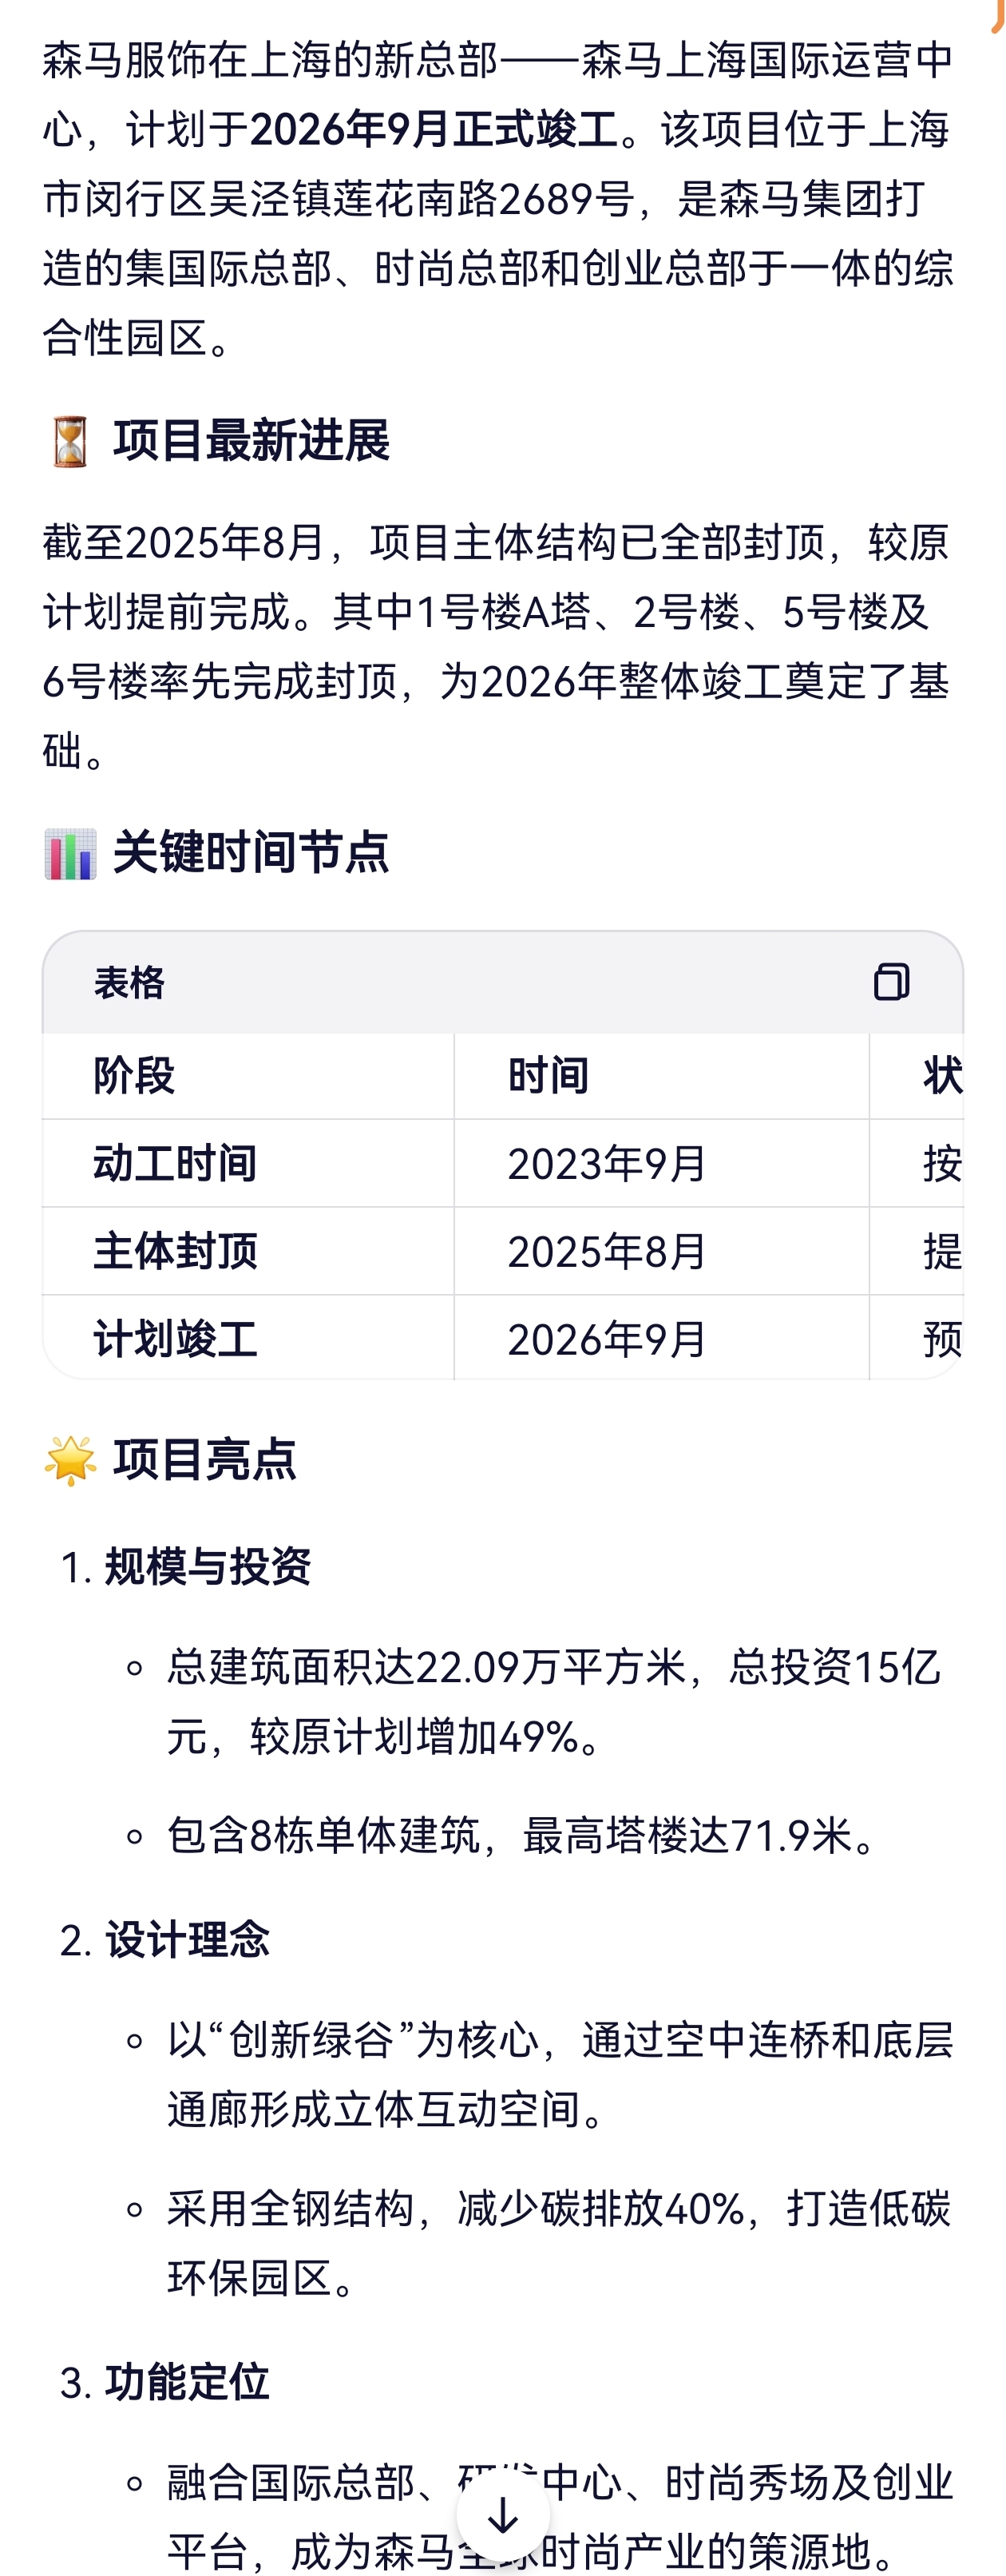1006x2576 pixels.
Task: Click the 表格 label in table header
Action: 129,983
